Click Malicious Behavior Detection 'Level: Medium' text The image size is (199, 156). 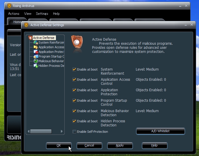pos(147,111)
